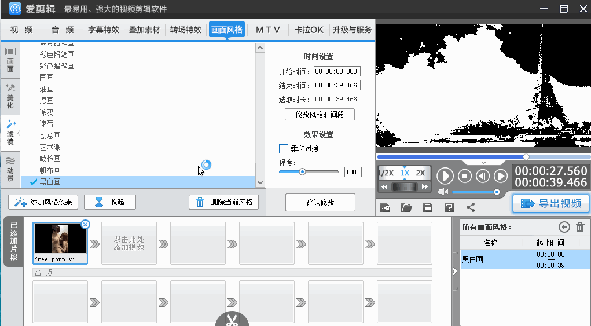Edit the 开始时间 field

pyautogui.click(x=337, y=71)
